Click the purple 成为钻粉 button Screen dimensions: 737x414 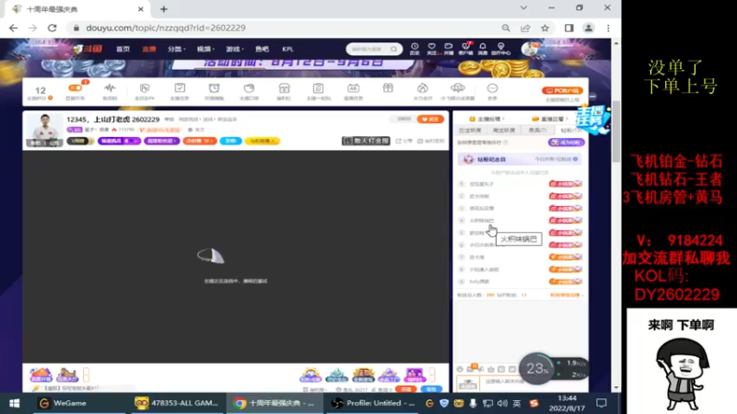point(566,143)
